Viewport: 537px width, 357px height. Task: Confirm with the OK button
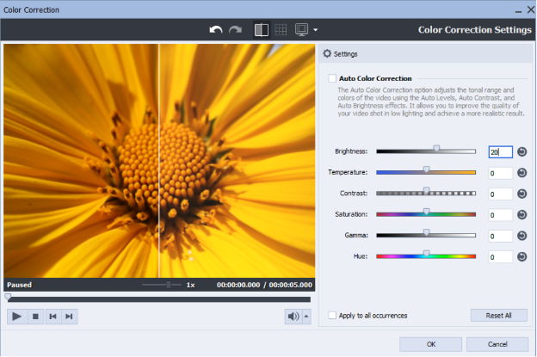(x=430, y=343)
